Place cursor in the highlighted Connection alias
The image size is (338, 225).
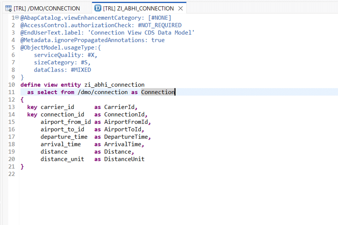click(x=158, y=92)
